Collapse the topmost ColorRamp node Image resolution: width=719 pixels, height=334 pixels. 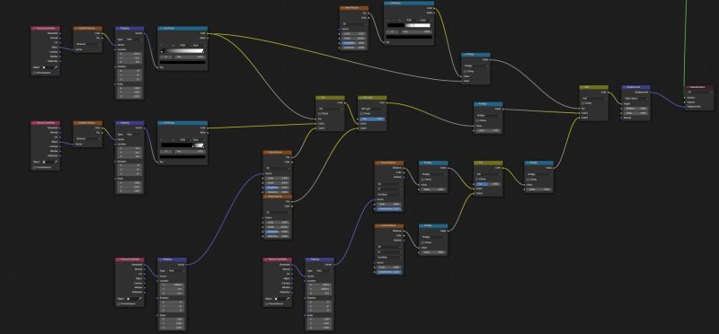(x=386, y=4)
